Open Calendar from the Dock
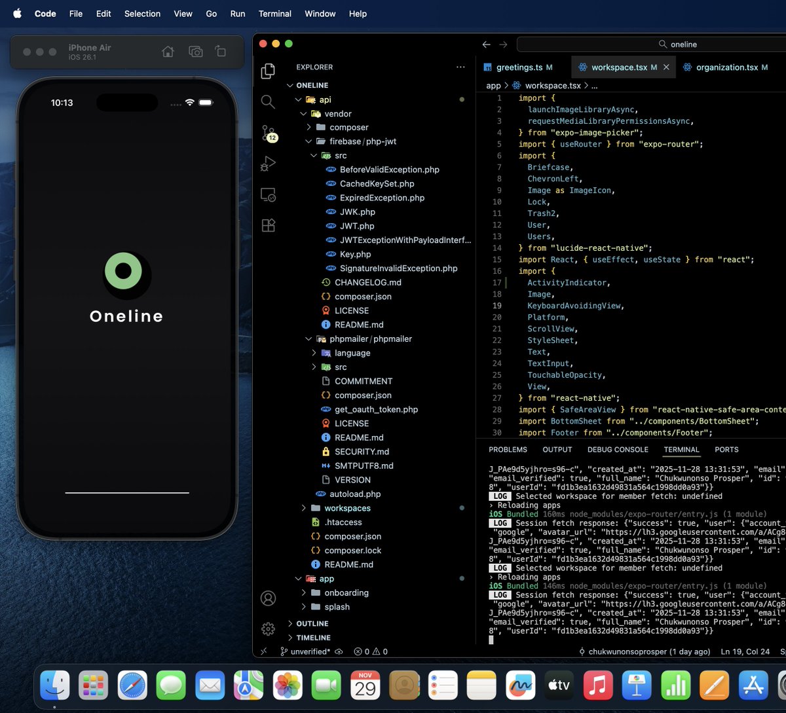This screenshot has width=786, height=713. [x=365, y=686]
